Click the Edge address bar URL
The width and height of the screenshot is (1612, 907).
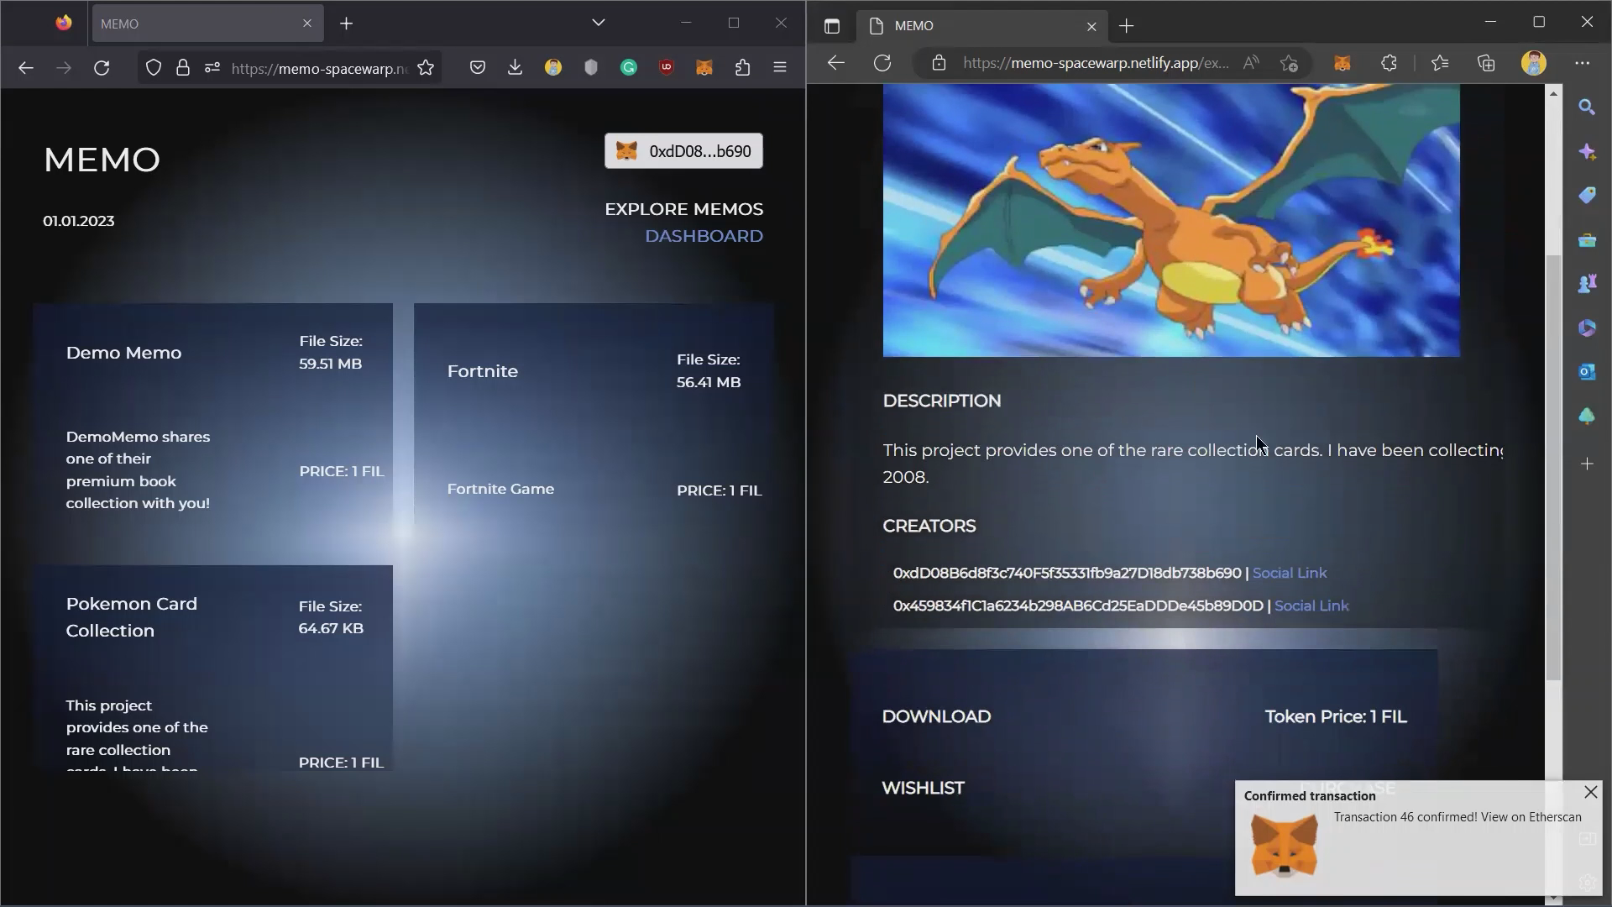[x=1096, y=63]
